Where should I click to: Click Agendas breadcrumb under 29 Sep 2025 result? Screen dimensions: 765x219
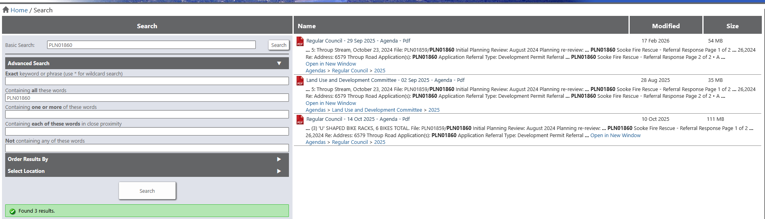[316, 70]
